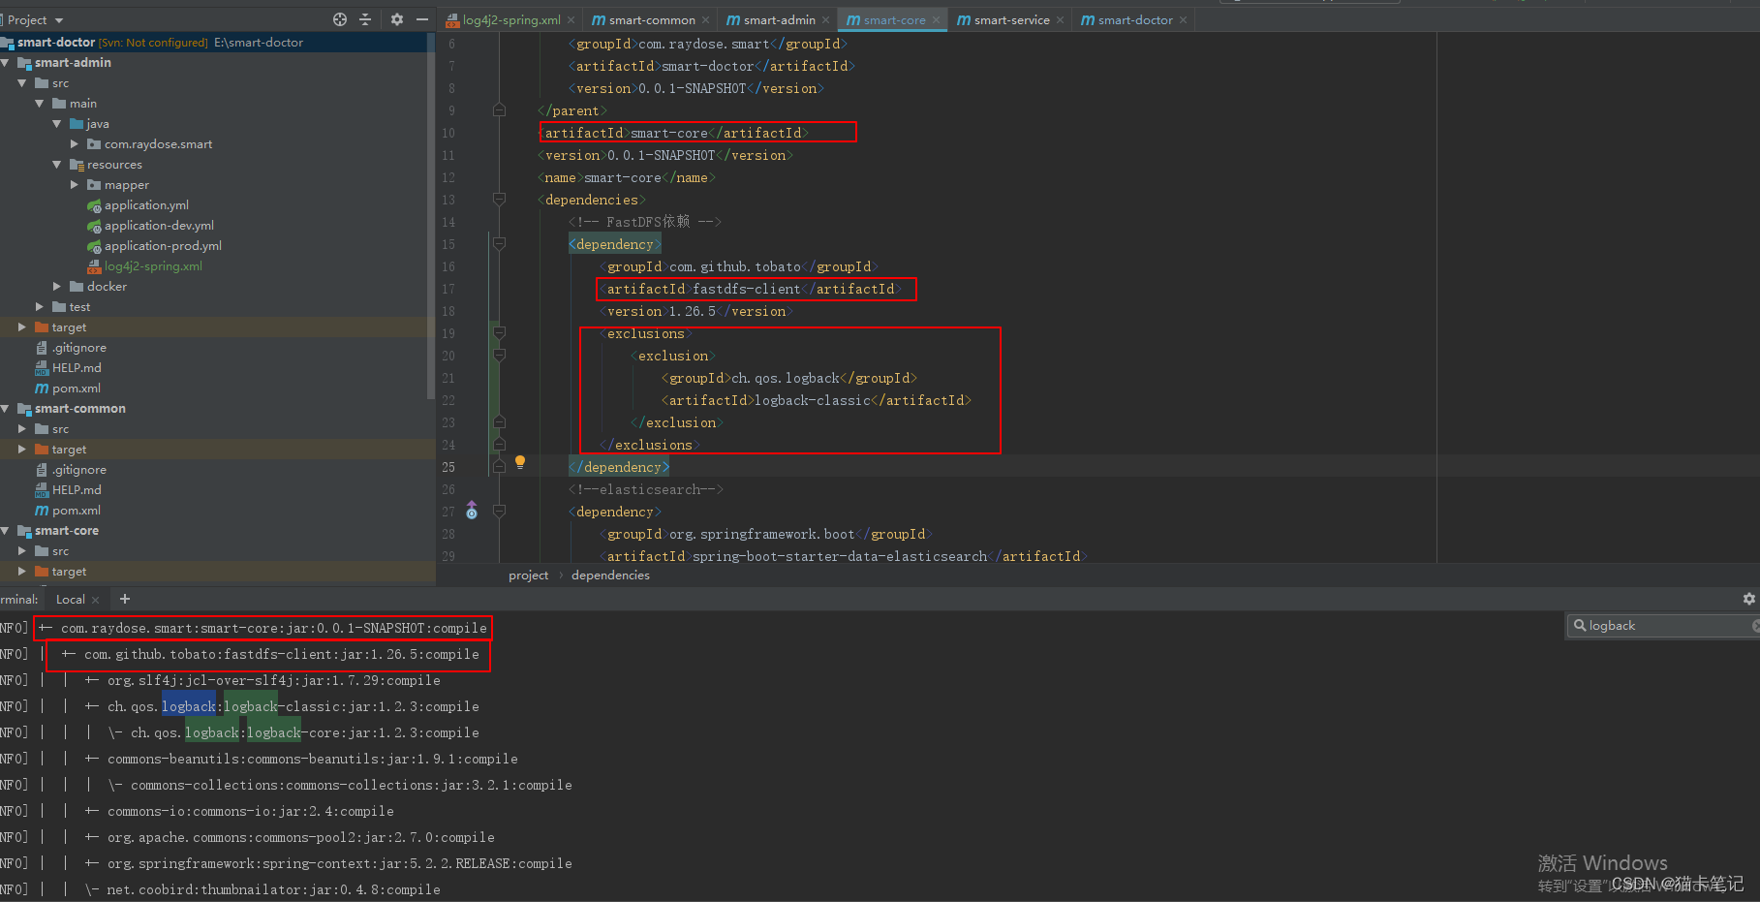Open the Project panel settings gear icon
The height and width of the screenshot is (902, 1760).
[x=396, y=18]
